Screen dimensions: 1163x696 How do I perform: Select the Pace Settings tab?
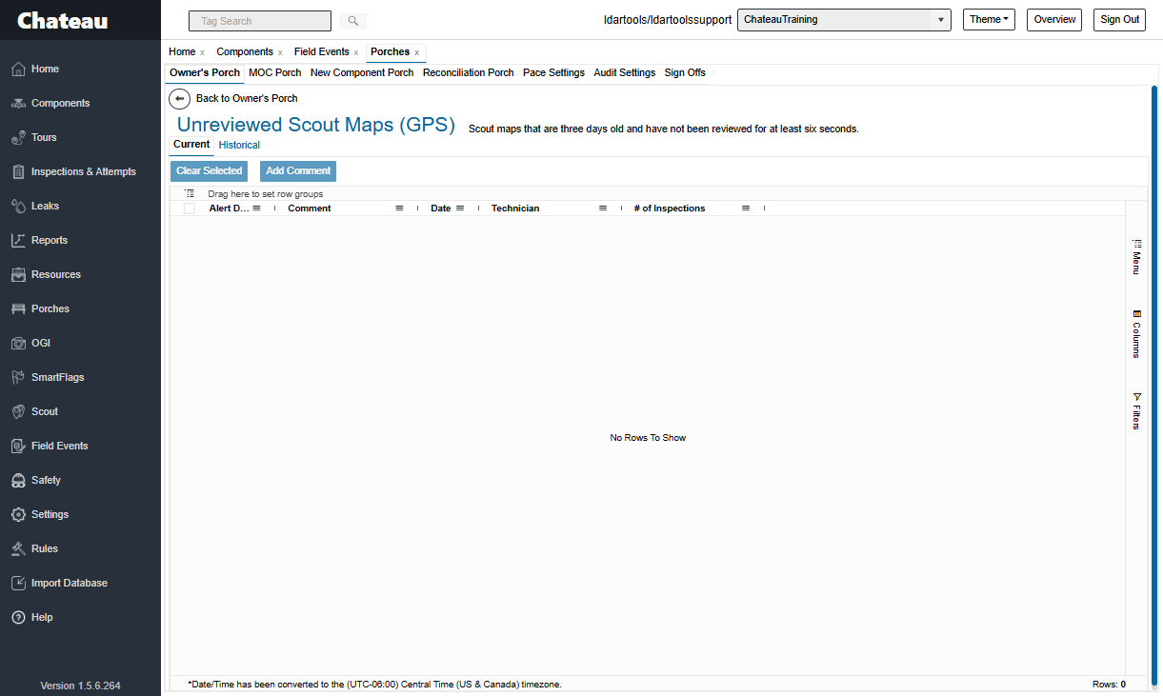tap(553, 72)
